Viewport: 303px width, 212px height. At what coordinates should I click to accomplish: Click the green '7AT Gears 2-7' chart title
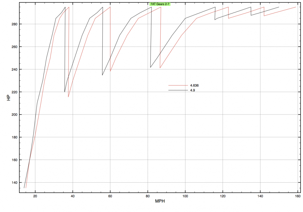tap(160, 4)
